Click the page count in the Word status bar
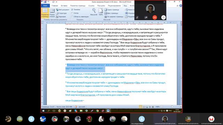223x125 pixels. click(48, 107)
